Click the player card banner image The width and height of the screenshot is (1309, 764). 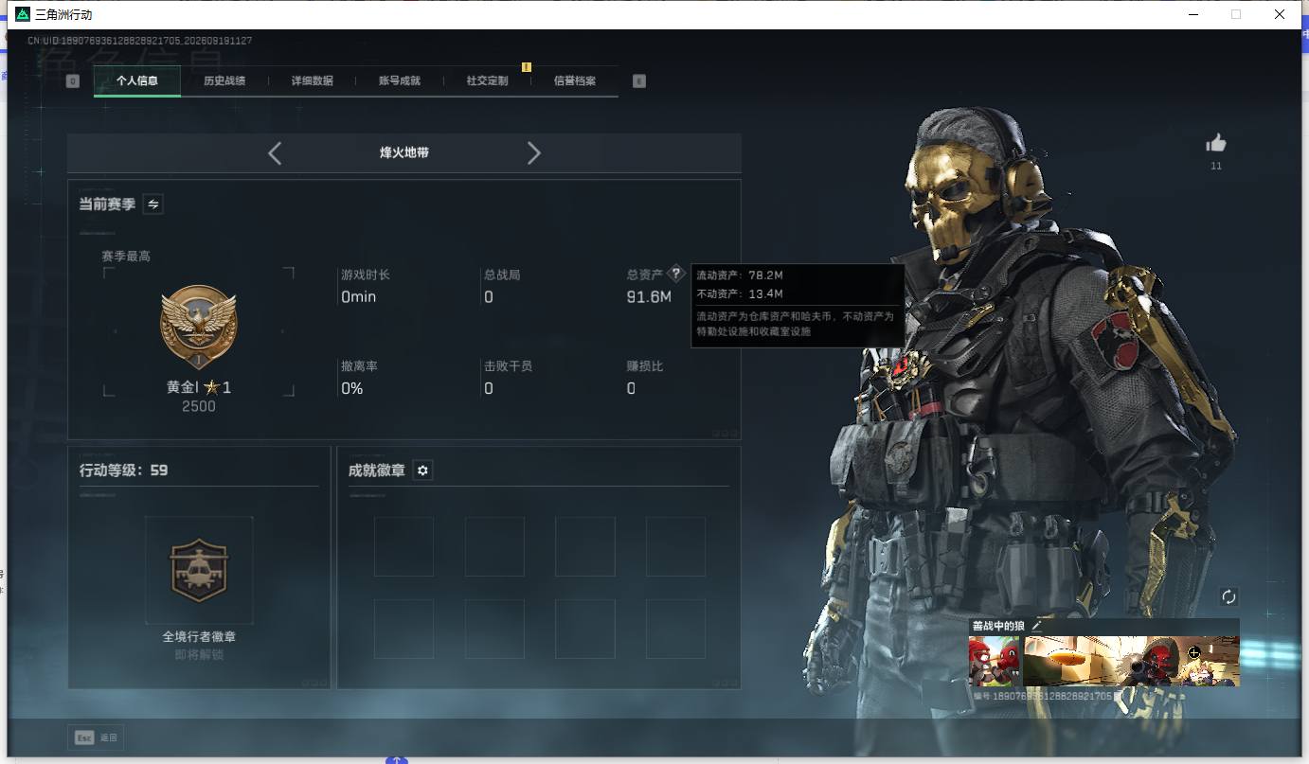(1132, 661)
